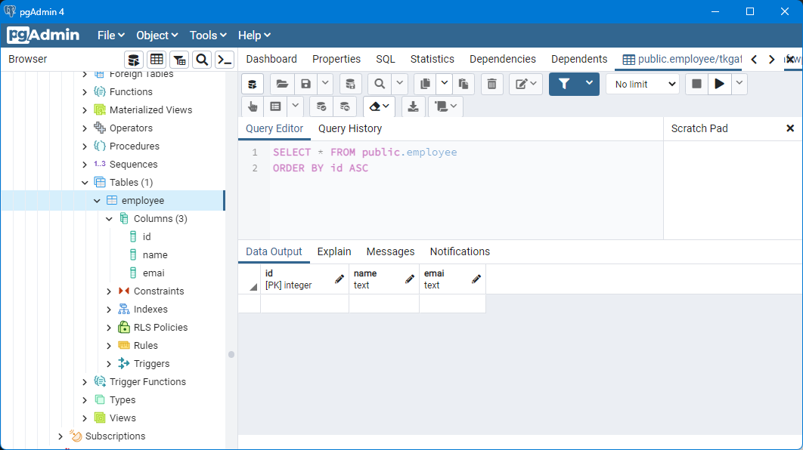Click the Delete rows trash icon
This screenshot has width=803, height=450.
pos(491,84)
